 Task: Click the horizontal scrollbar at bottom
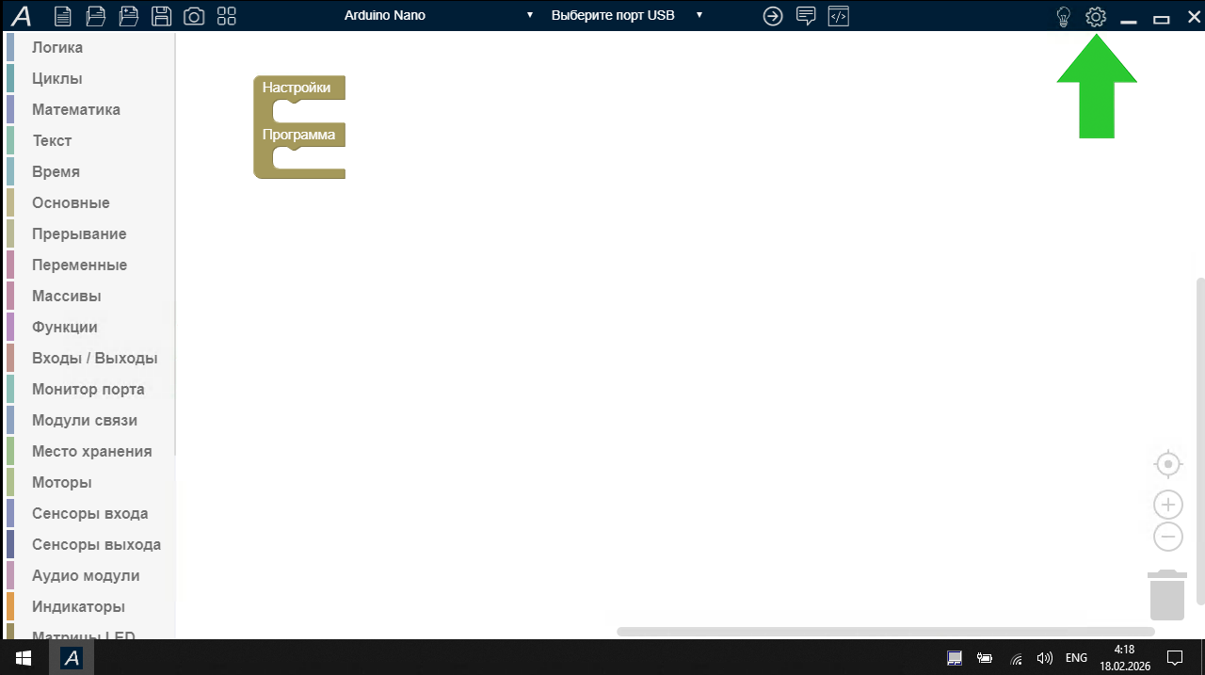(885, 632)
